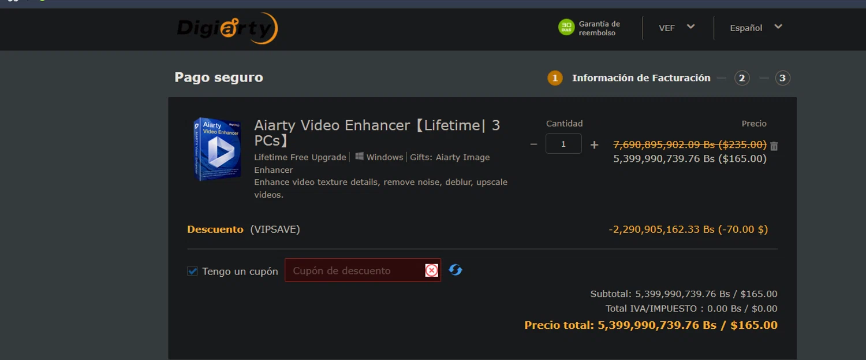Click the Total IVA/IMPUESTO line

pyautogui.click(x=691, y=309)
